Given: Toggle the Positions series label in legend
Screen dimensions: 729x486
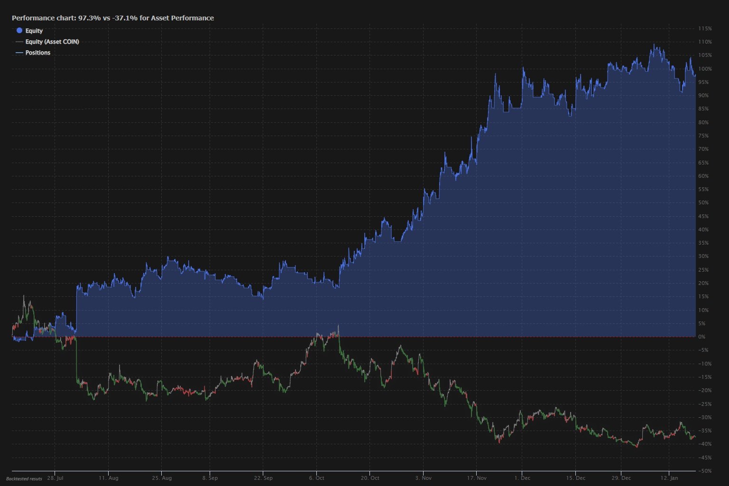Looking at the screenshot, I should pyautogui.click(x=38, y=53).
